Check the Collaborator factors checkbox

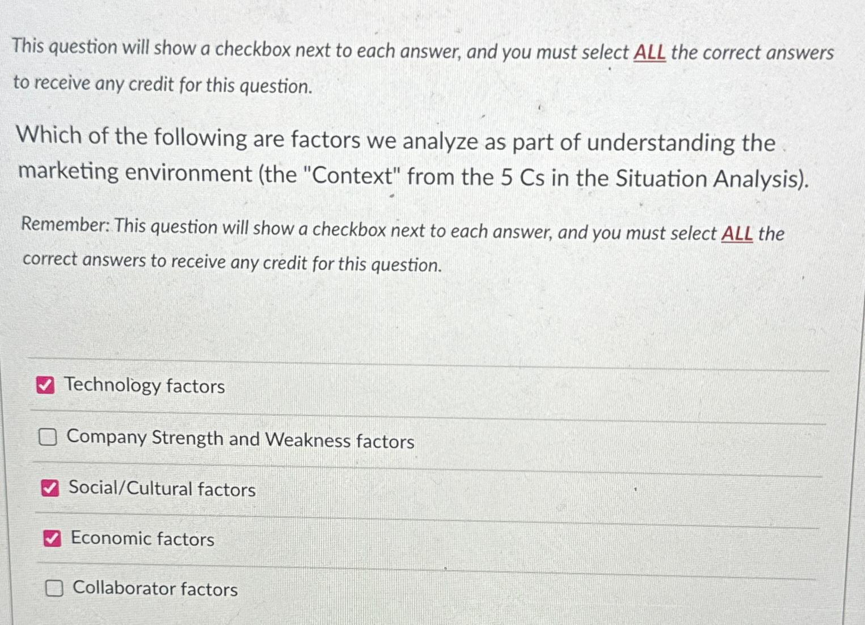(x=55, y=589)
